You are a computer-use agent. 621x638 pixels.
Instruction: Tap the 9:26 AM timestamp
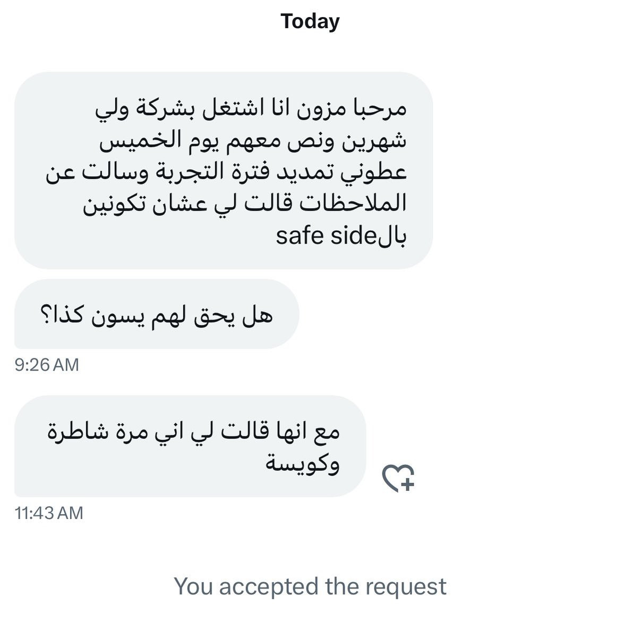pos(47,365)
